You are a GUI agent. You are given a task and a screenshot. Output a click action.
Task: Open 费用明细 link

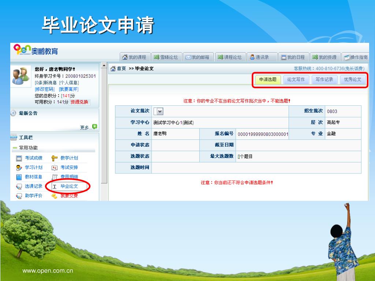pyautogui.click(x=69, y=177)
